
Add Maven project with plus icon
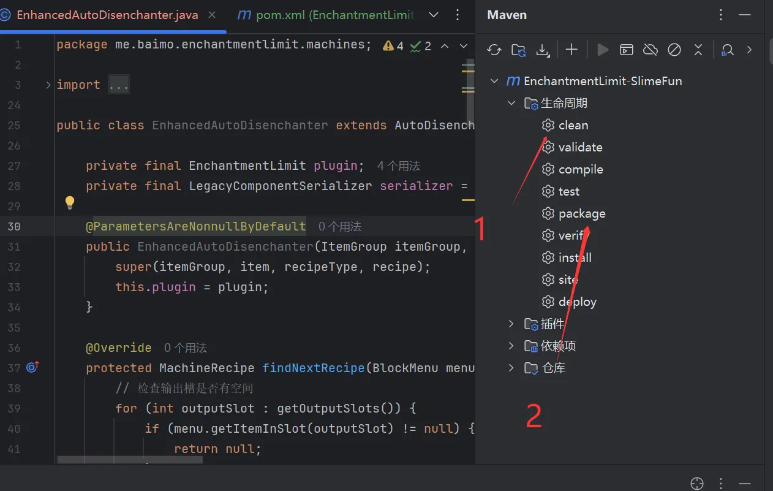pyautogui.click(x=571, y=50)
